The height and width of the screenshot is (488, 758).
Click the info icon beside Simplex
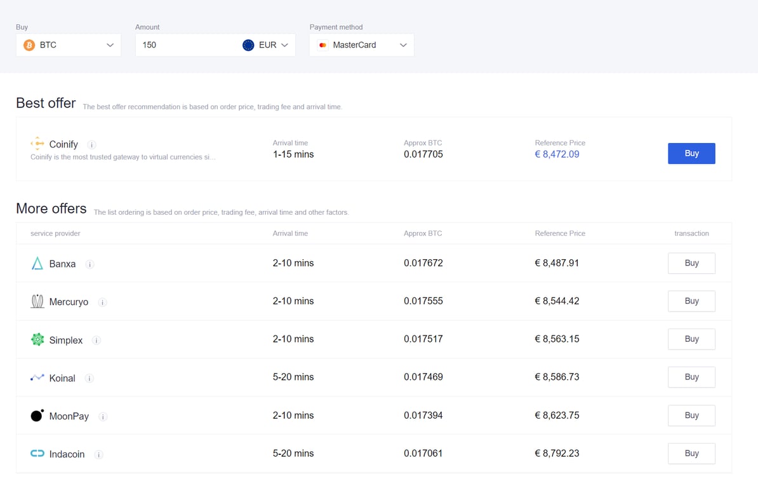(x=96, y=341)
